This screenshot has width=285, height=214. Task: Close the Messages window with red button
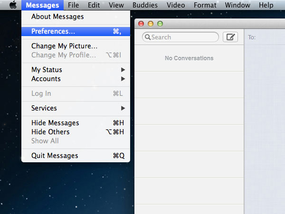pyautogui.click(x=141, y=24)
